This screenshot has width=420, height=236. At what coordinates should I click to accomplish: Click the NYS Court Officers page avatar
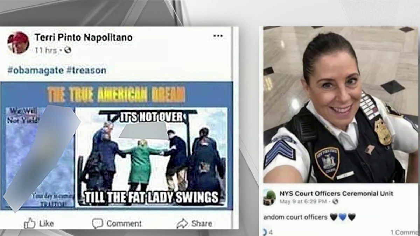pos(269,197)
